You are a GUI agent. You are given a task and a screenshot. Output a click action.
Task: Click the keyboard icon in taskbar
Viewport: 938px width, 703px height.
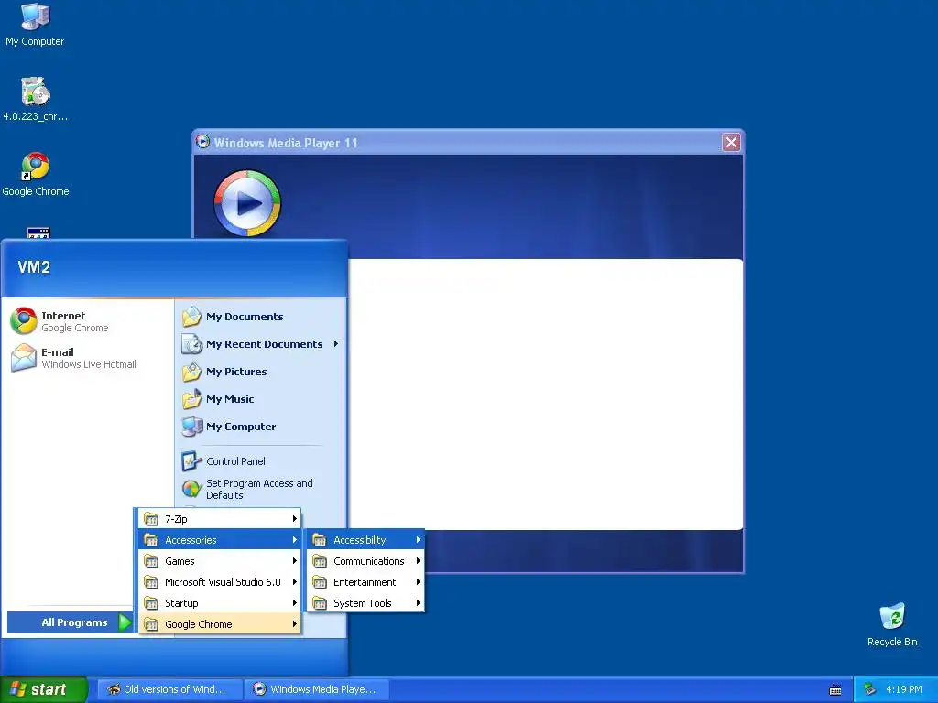pyautogui.click(x=835, y=690)
